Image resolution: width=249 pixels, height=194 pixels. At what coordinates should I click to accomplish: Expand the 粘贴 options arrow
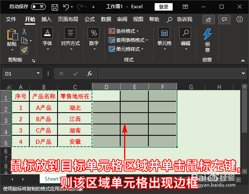[12, 50]
